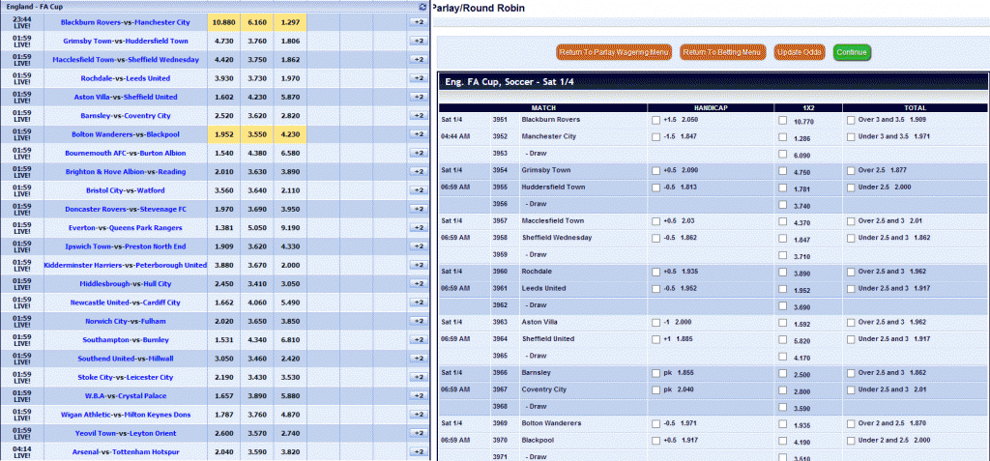
Task: Tick the Blackburn Rovers 1X2 10.770 checkbox
Action: (783, 120)
